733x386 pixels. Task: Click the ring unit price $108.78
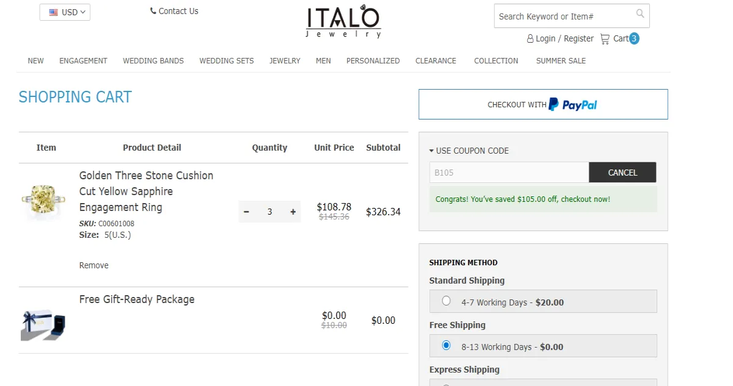click(334, 207)
